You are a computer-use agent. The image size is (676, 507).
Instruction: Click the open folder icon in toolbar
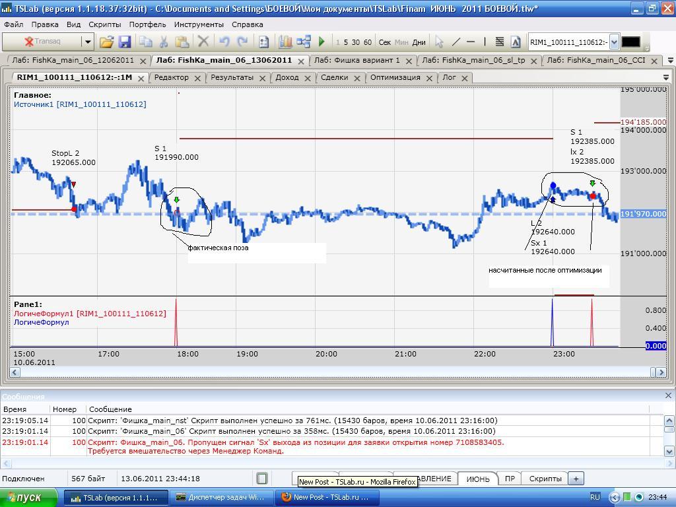(106, 42)
